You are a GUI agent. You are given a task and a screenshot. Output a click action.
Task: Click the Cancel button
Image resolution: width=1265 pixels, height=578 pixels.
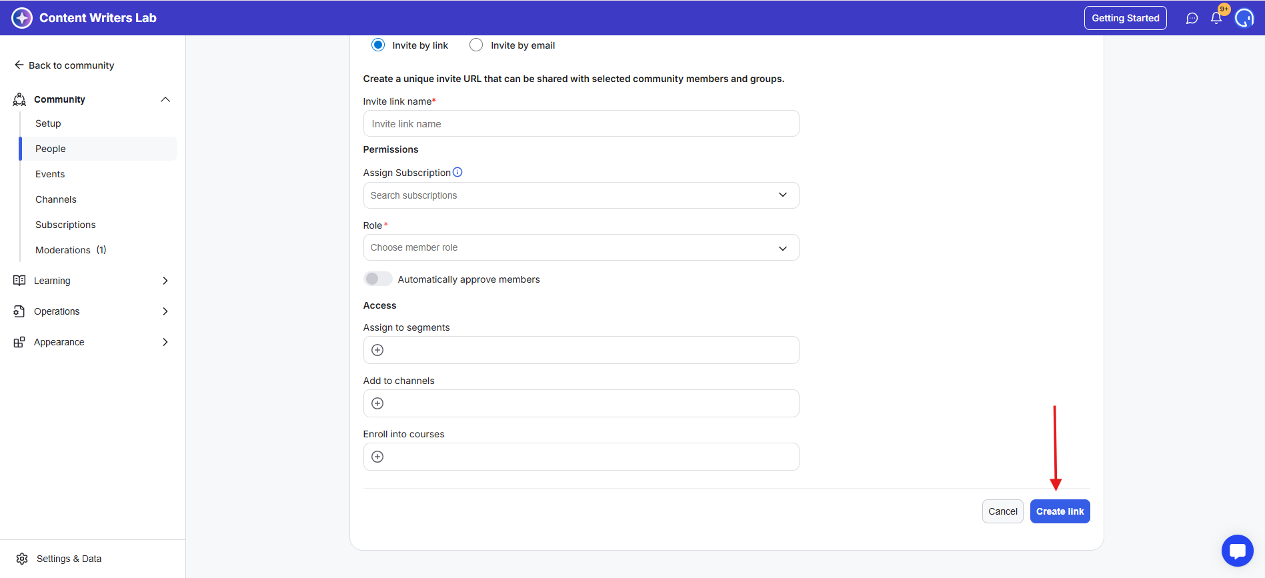point(1002,511)
